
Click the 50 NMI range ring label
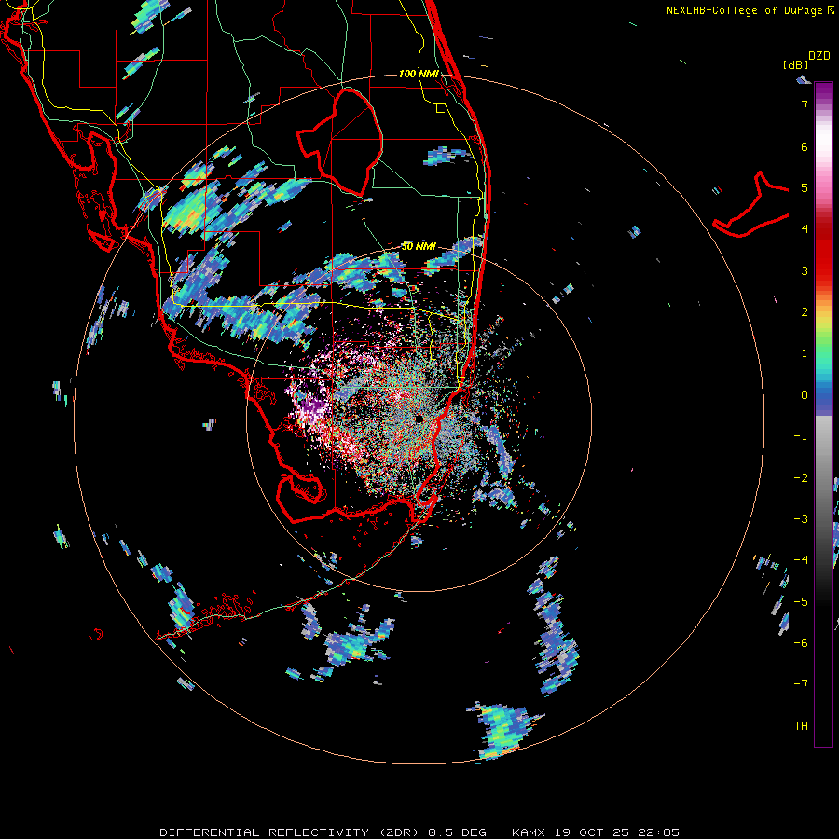coord(419,246)
